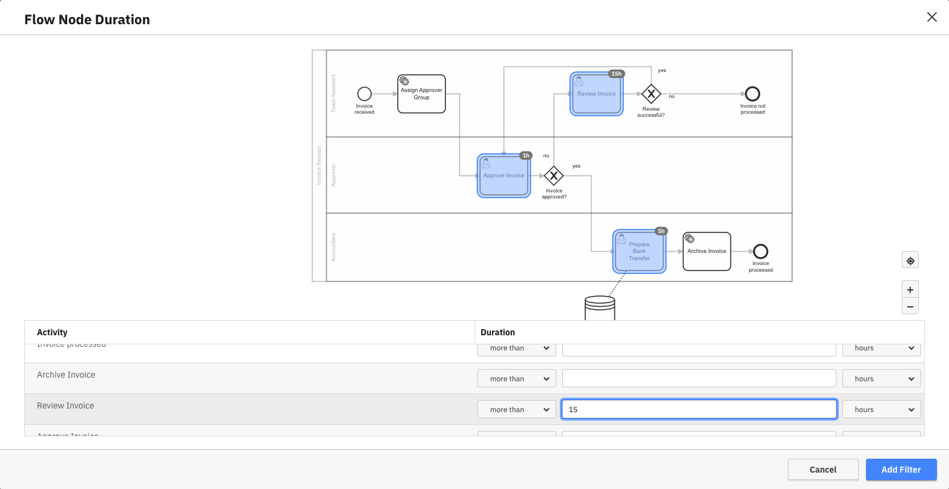Click the Invoice processed duration input field

click(699, 349)
